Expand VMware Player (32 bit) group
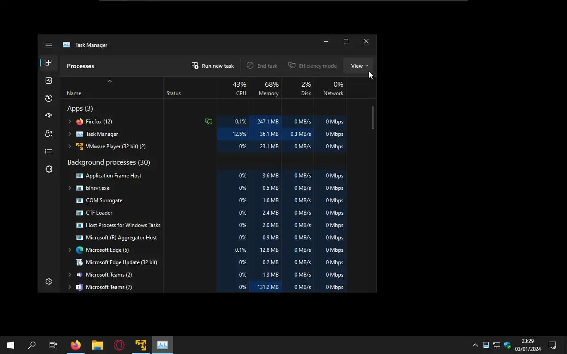The image size is (567, 354). pyautogui.click(x=70, y=146)
